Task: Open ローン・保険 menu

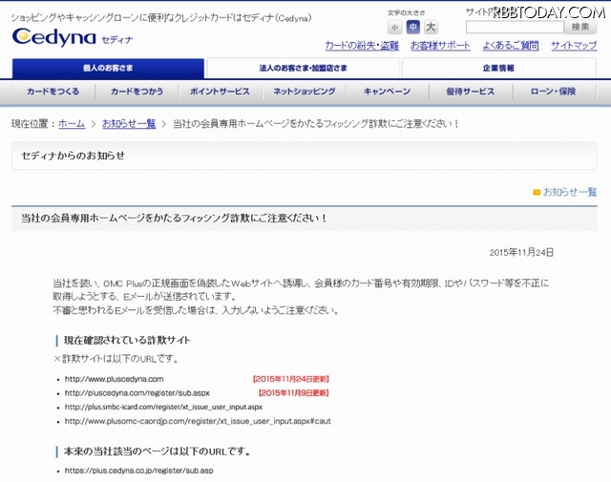Action: pyautogui.click(x=554, y=92)
